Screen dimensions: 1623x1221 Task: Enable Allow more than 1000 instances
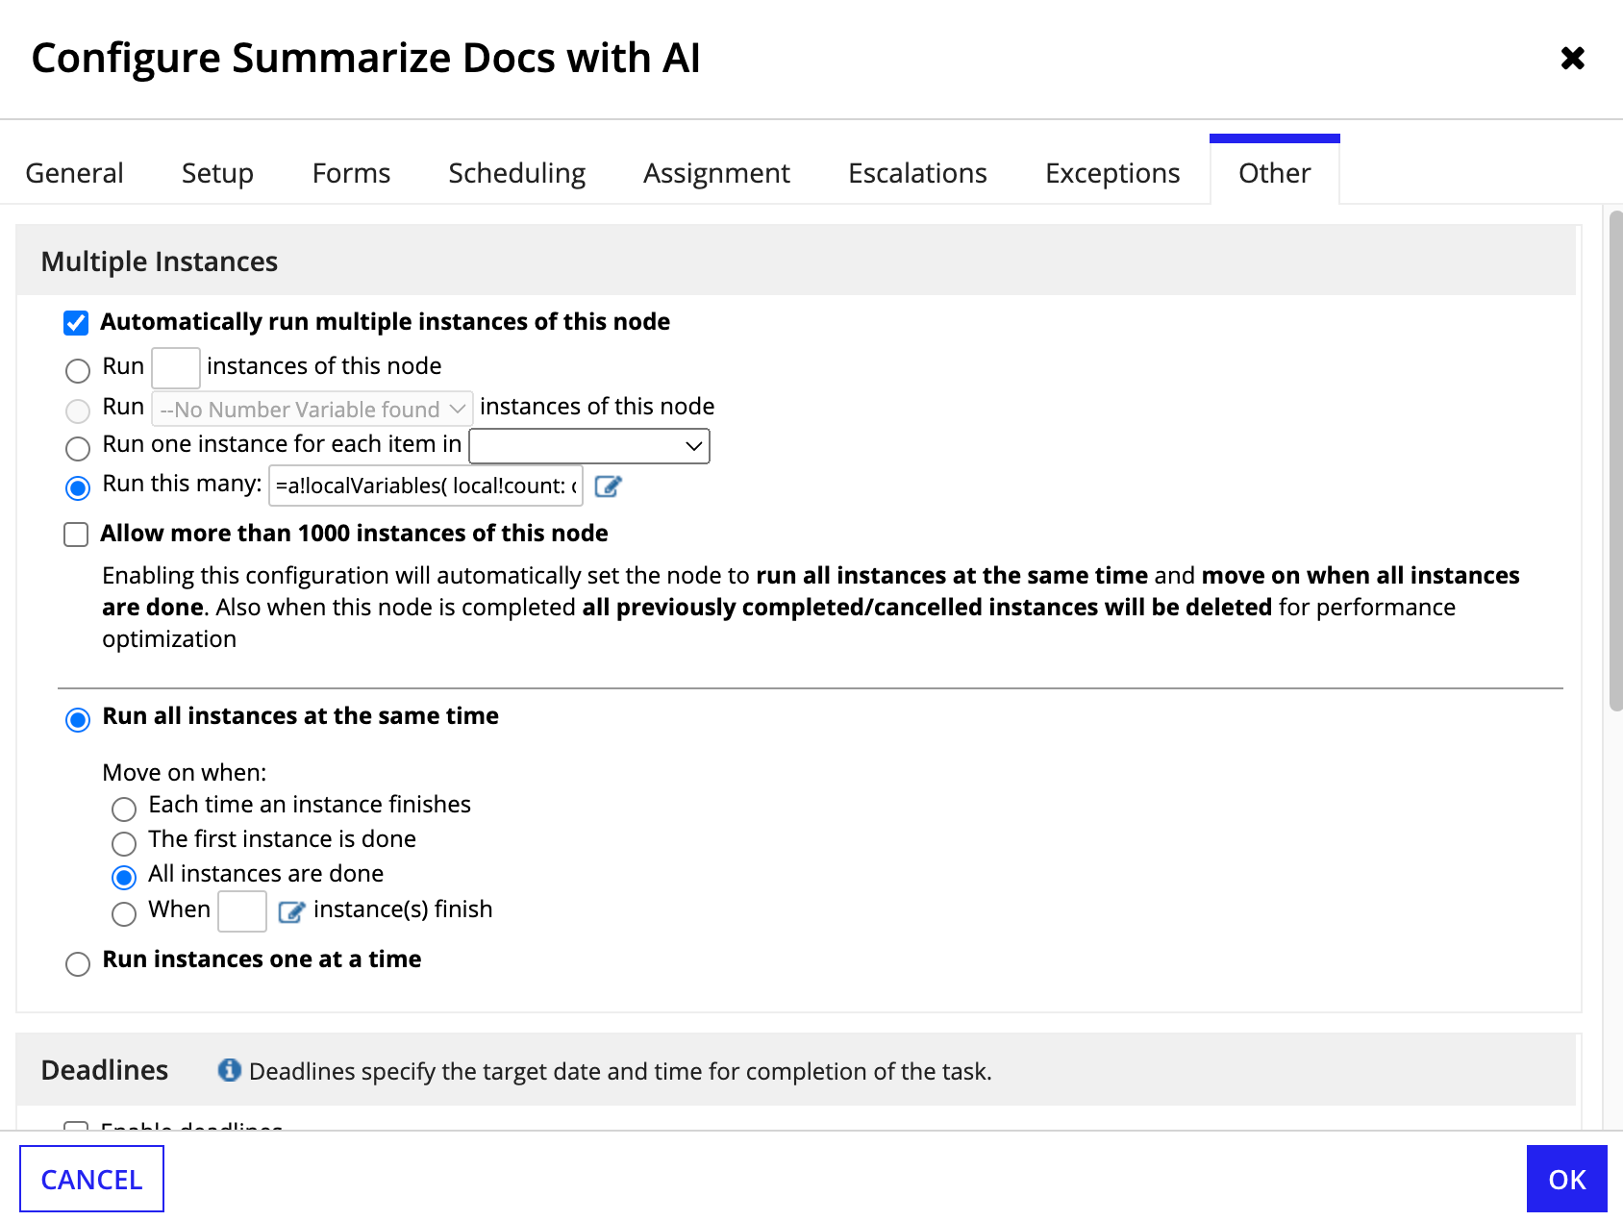(x=76, y=535)
